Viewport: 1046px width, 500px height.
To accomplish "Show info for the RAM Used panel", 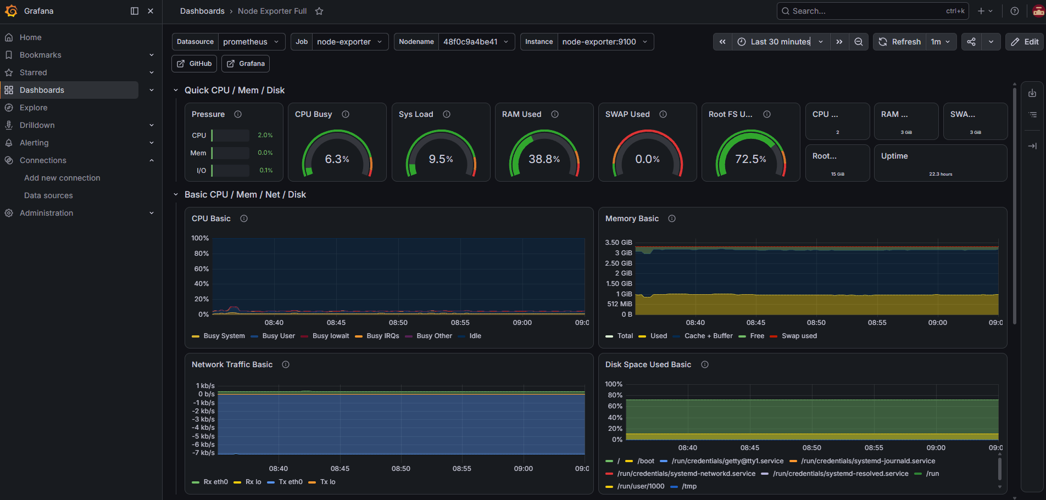I will 555,114.
